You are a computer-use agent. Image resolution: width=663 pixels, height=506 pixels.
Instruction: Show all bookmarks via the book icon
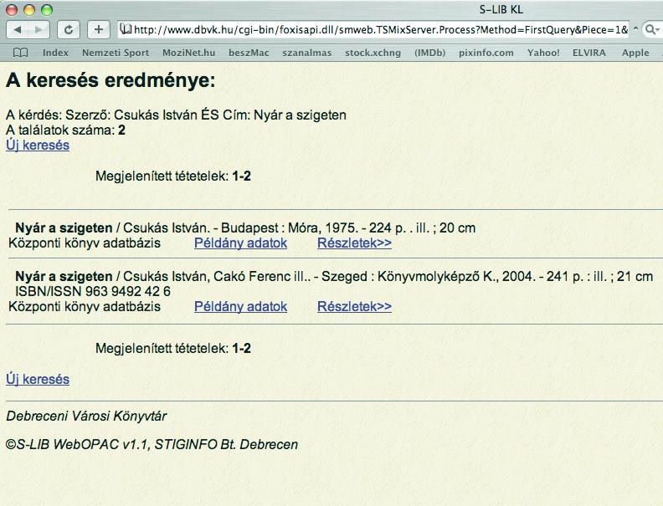(x=20, y=53)
